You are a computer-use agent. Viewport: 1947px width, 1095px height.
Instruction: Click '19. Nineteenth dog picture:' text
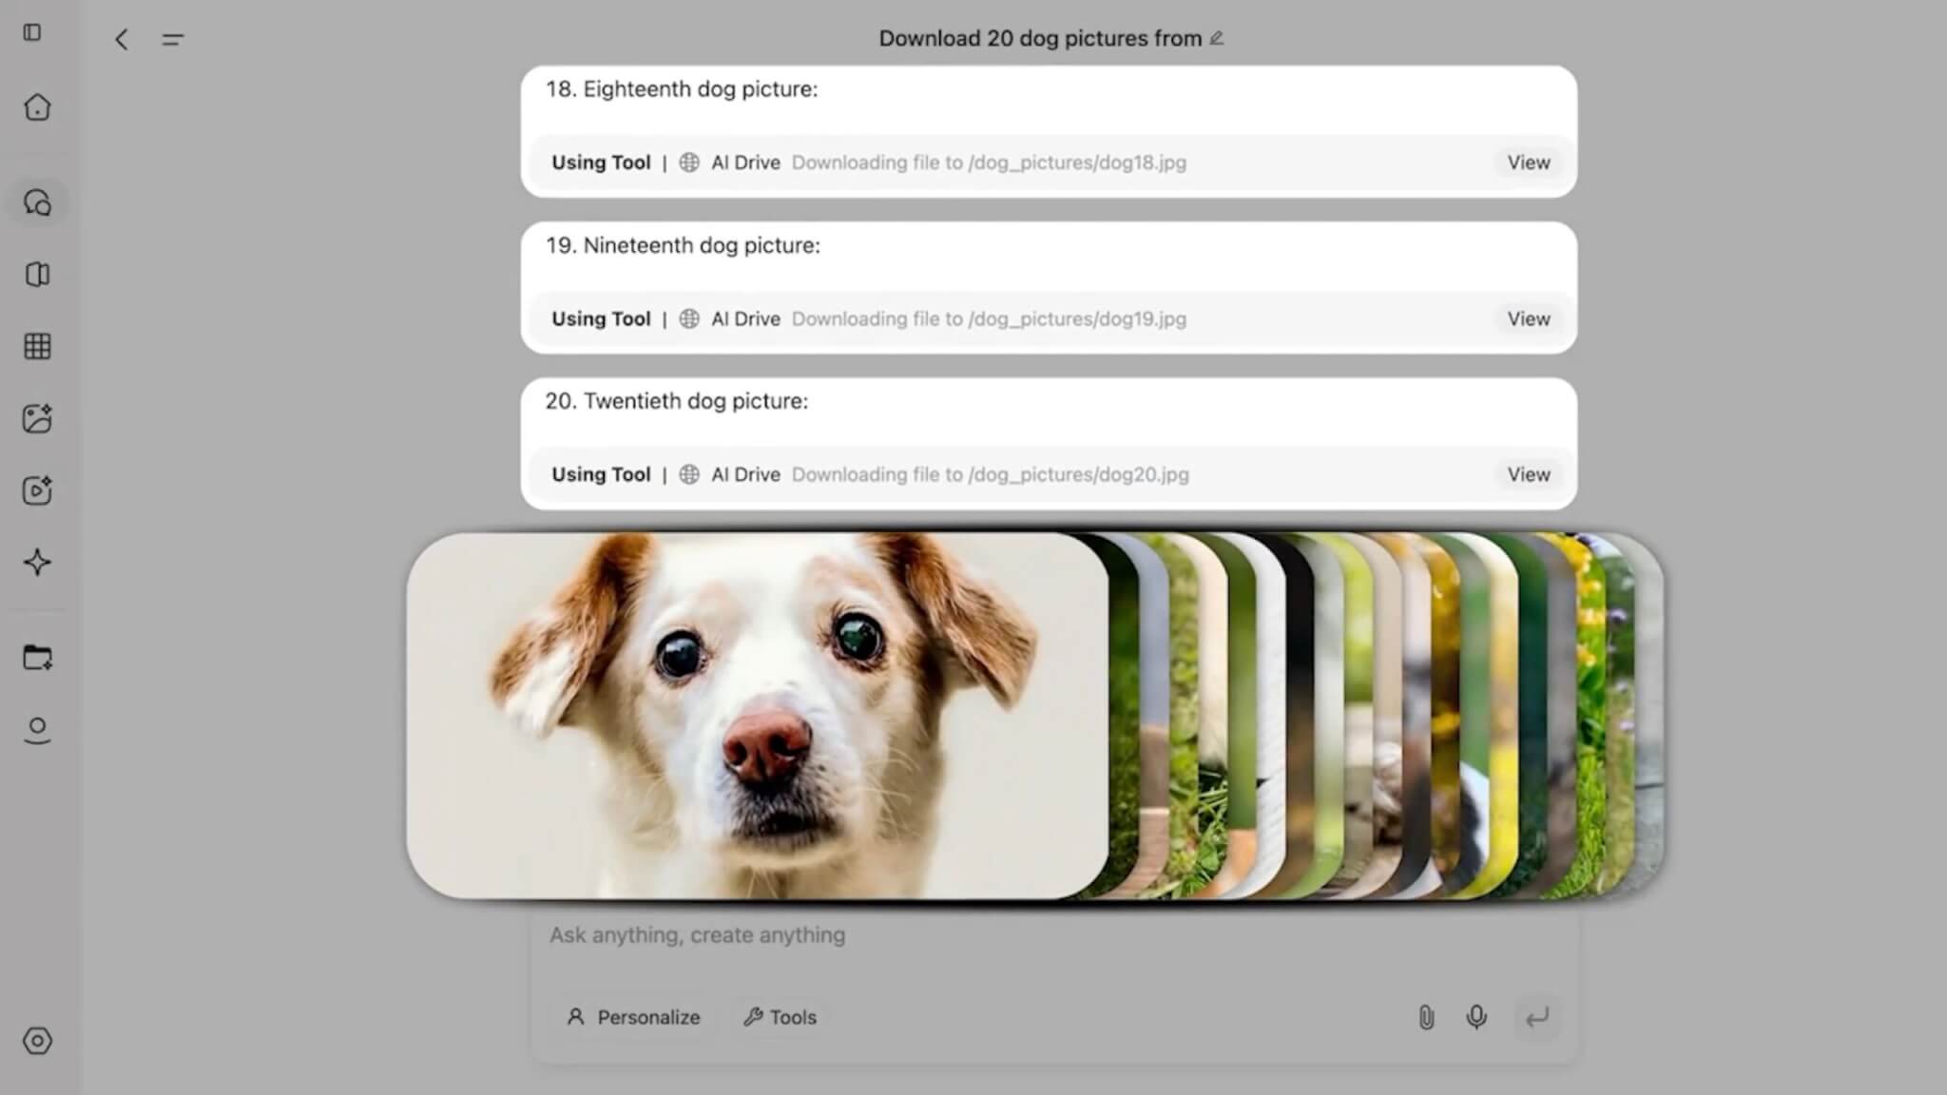tap(683, 245)
